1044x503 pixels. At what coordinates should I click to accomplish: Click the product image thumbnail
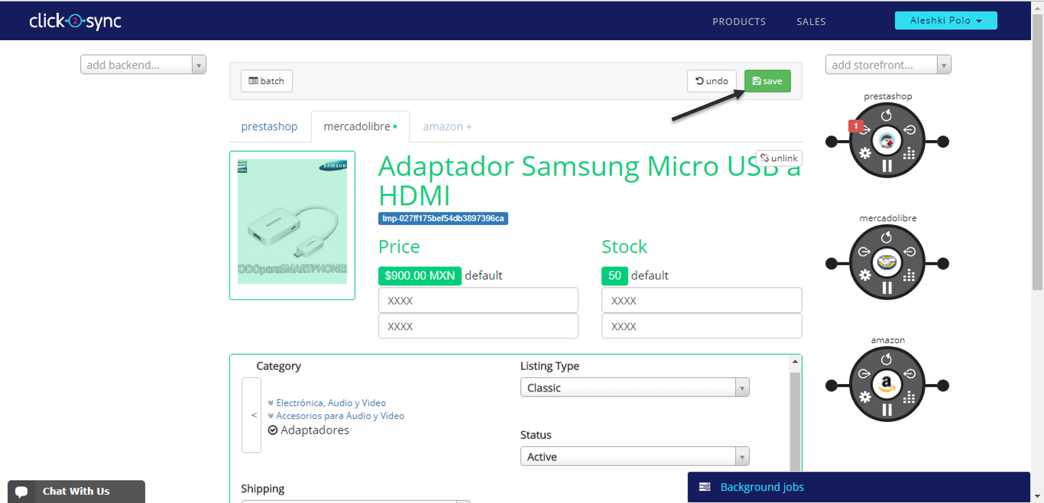coord(292,225)
